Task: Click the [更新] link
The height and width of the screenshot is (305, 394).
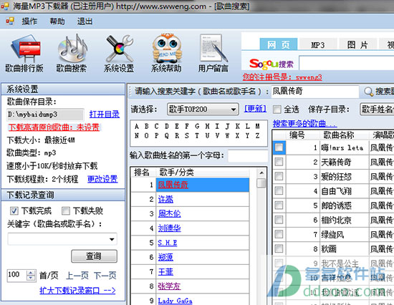Action: click(255, 109)
